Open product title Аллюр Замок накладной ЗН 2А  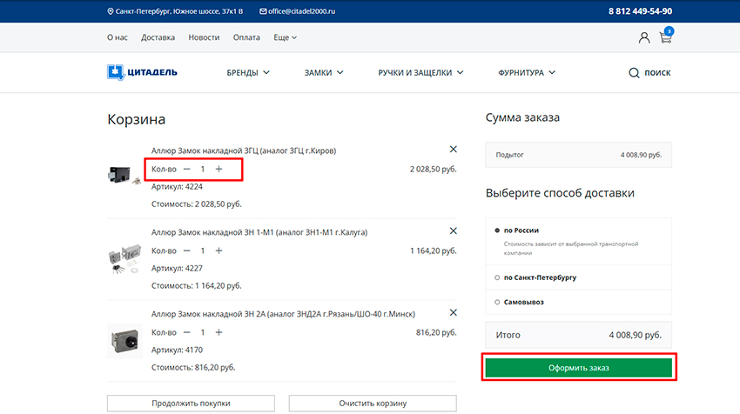(283, 314)
